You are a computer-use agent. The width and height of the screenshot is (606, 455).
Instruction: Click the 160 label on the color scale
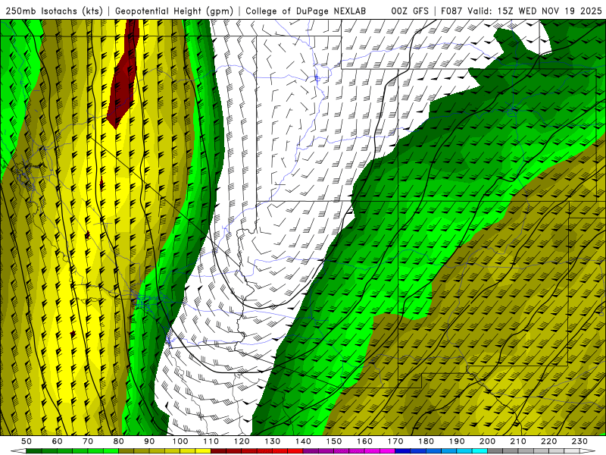click(364, 441)
